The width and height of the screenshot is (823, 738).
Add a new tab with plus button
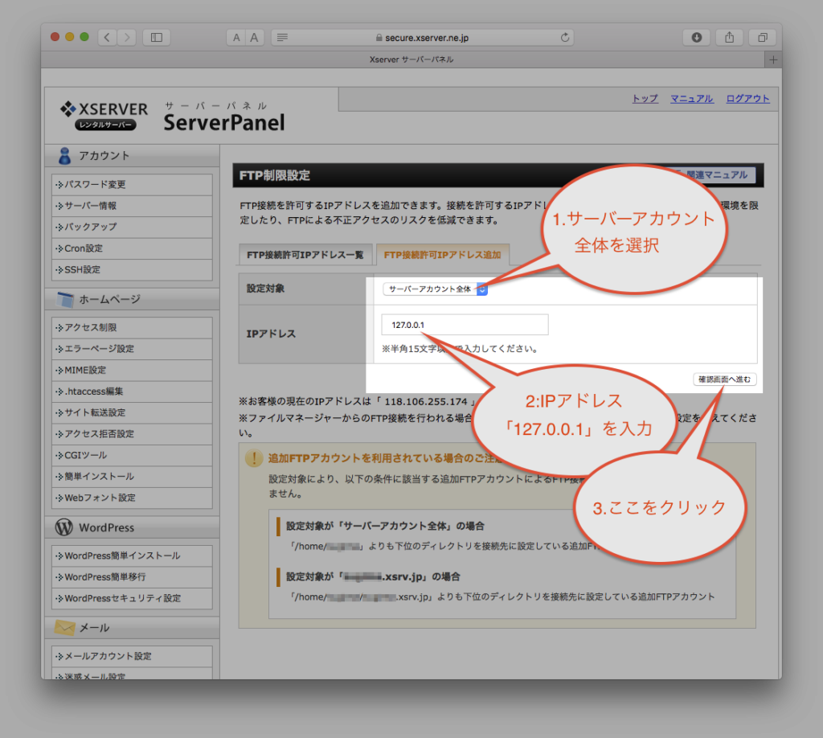tap(773, 59)
